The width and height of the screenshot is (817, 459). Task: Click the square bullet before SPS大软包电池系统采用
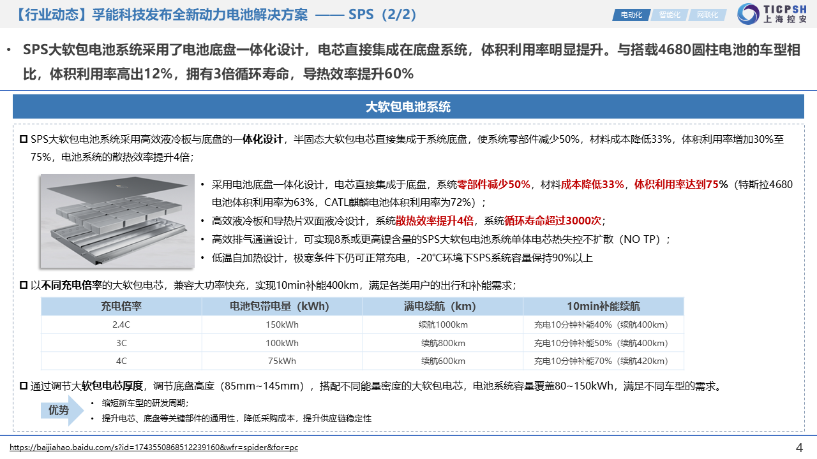tap(24, 139)
